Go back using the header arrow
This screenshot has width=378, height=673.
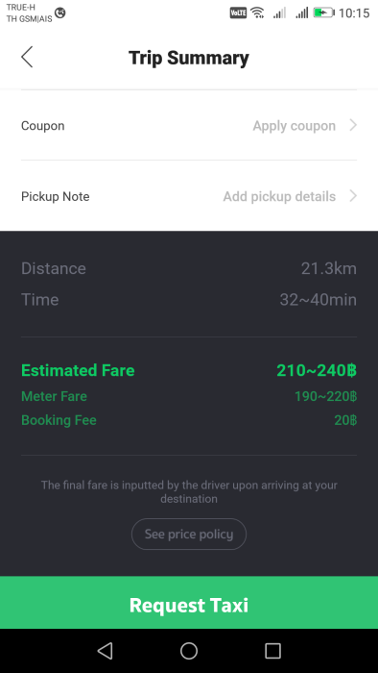point(27,57)
